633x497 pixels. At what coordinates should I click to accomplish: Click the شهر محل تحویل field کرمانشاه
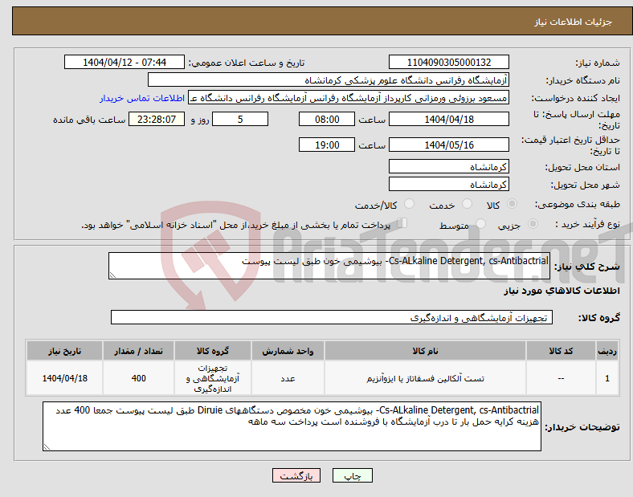448,185
